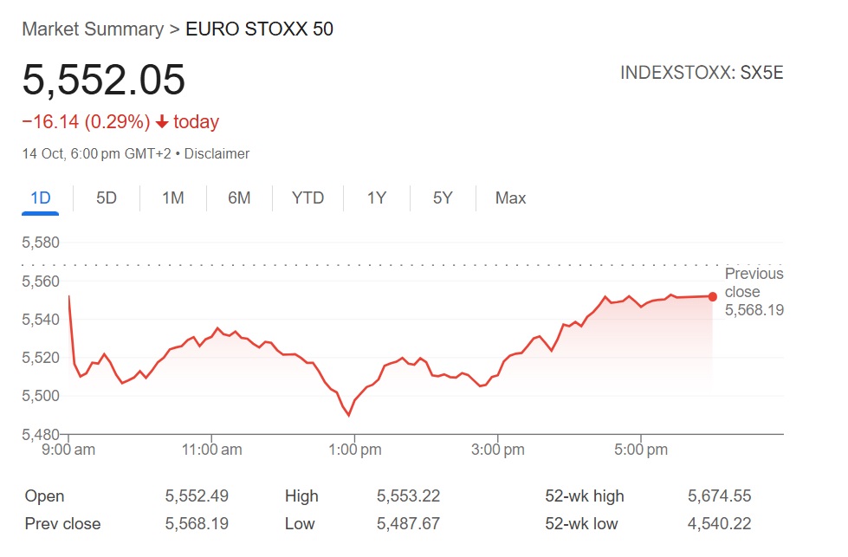Click the INDEXSTOXX: SX5E ticker label
Viewport: 848px width, 557px height.
702,74
